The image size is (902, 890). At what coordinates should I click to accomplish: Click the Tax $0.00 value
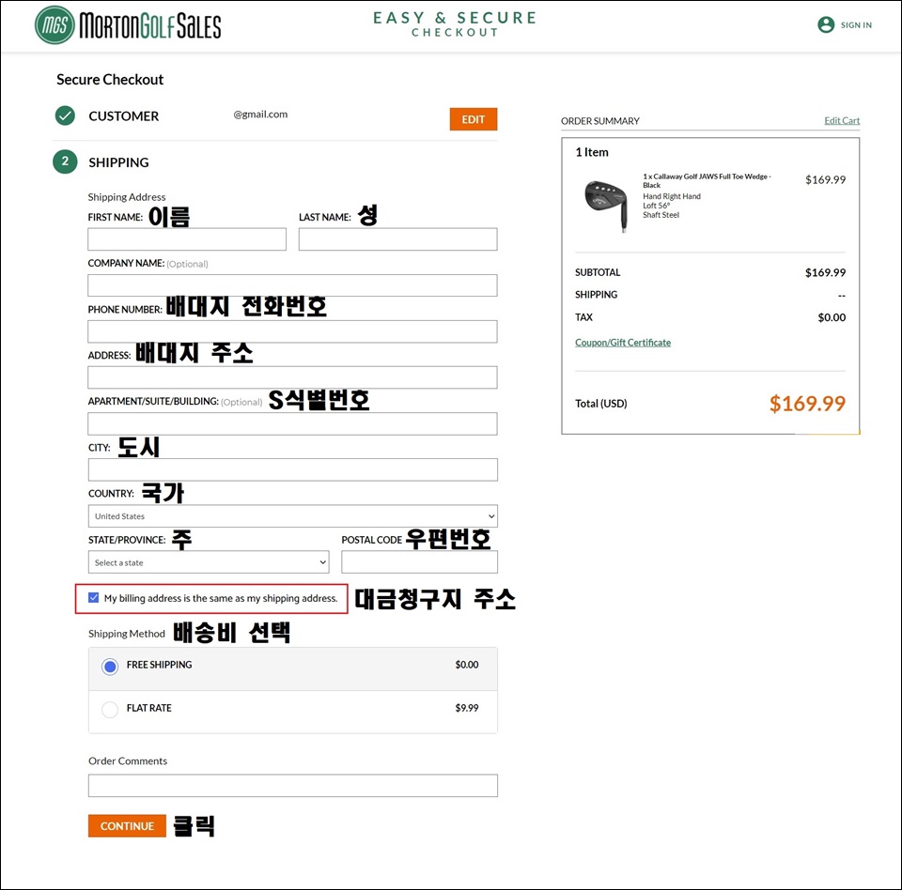[x=832, y=317]
